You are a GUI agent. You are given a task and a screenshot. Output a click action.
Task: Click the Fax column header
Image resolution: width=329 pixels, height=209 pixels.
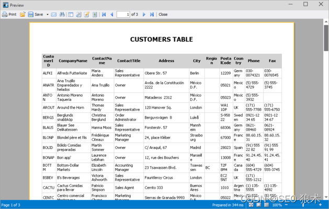pos(272,61)
